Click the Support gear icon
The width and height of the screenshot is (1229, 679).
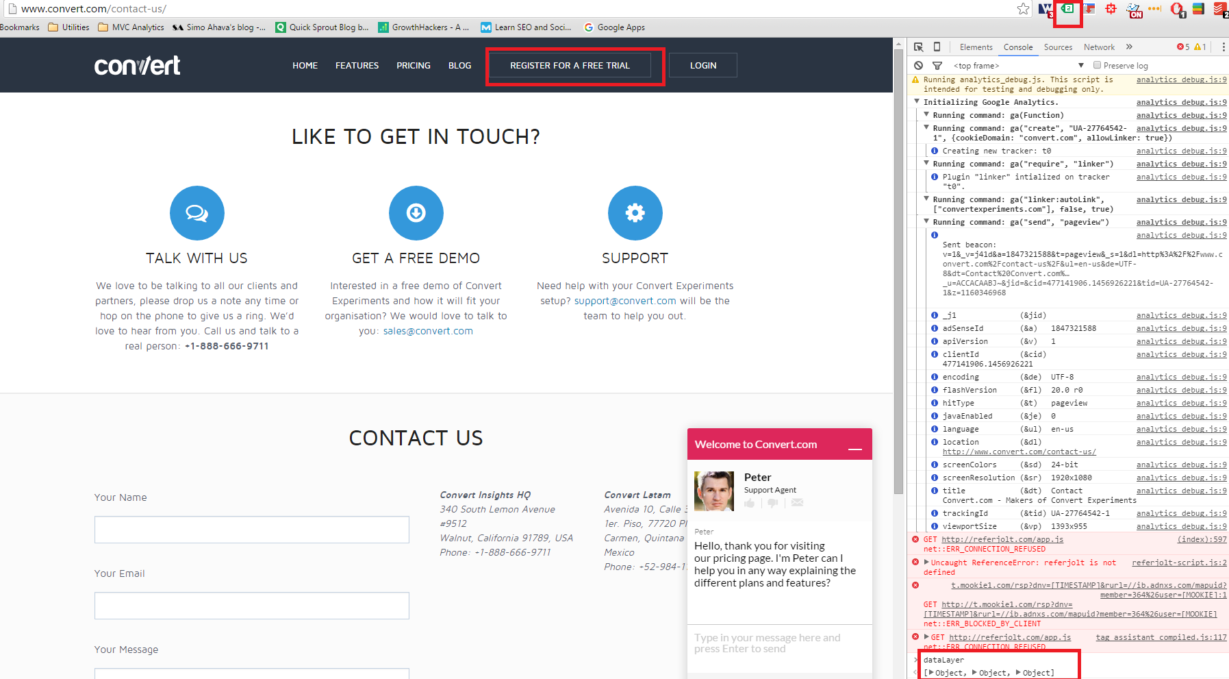(x=635, y=213)
